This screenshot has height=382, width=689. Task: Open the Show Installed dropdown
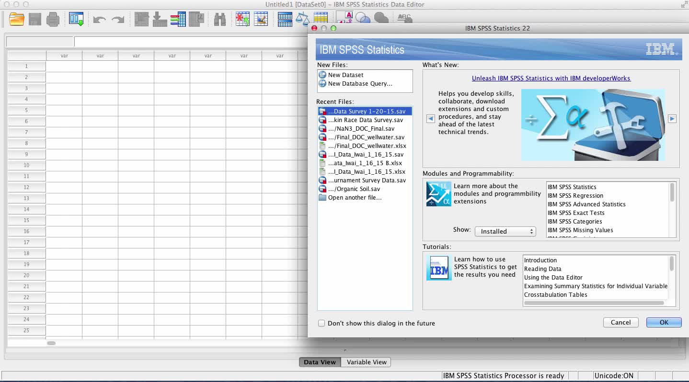(x=505, y=231)
